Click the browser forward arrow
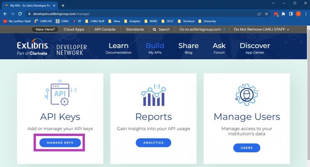 click(x=12, y=14)
